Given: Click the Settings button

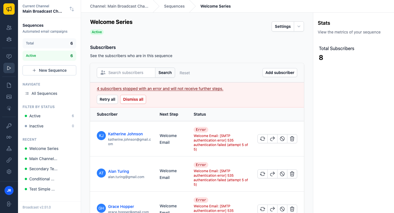Looking at the screenshot, I should point(283,26).
